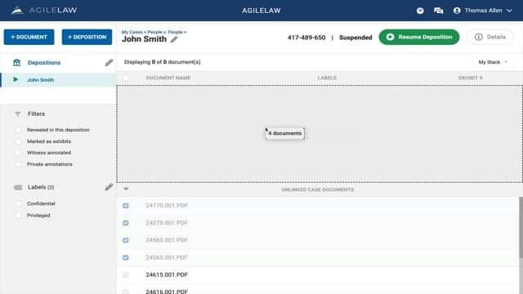Image resolution: width=523 pixels, height=294 pixels.
Task: Uncheck the 24170.001.PDF document checkbox
Action: (x=126, y=206)
